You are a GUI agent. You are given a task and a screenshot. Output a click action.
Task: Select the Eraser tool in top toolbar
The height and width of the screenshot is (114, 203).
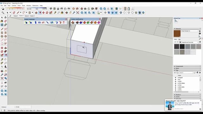pos(14,13)
